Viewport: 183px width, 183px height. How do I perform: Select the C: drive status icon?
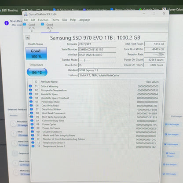[x=25, y=24]
